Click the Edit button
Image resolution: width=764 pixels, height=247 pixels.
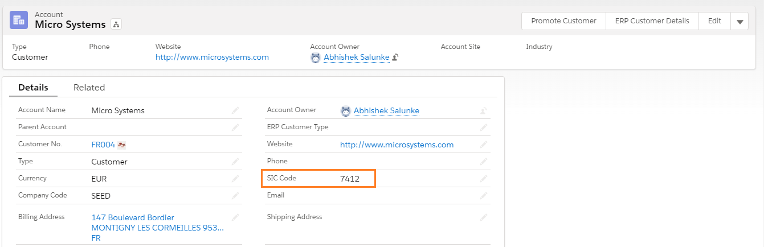click(714, 21)
